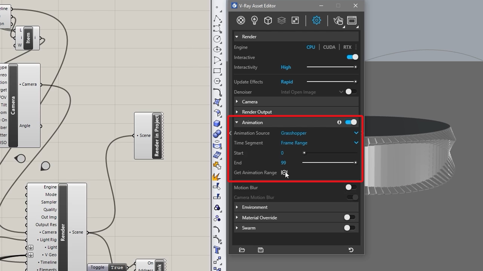
Task: Toggle the Denoiser switch
Action: click(x=351, y=92)
